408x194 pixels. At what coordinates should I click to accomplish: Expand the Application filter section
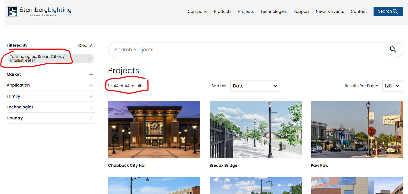pyautogui.click(x=50, y=85)
